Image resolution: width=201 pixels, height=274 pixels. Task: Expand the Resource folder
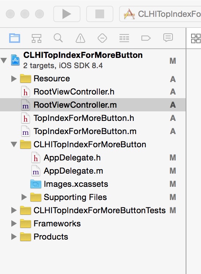pos(14,79)
